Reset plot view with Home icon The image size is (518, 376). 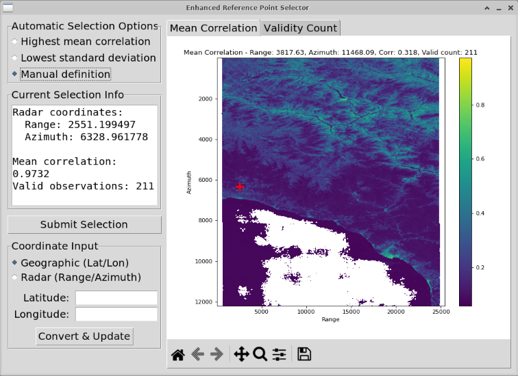click(178, 355)
